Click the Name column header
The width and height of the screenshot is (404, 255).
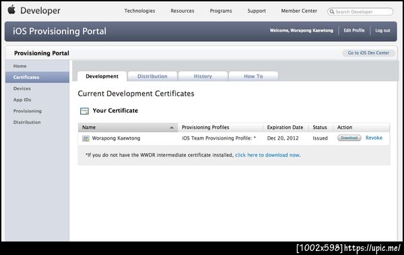click(x=128, y=128)
